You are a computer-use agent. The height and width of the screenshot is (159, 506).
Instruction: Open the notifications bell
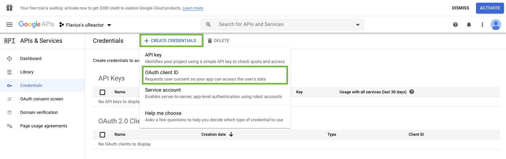[x=469, y=25]
